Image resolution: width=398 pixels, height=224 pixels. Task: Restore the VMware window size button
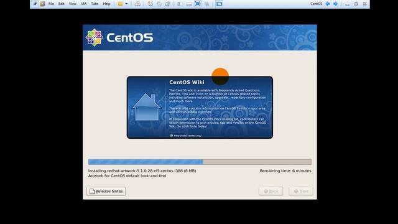click(x=356, y=4)
